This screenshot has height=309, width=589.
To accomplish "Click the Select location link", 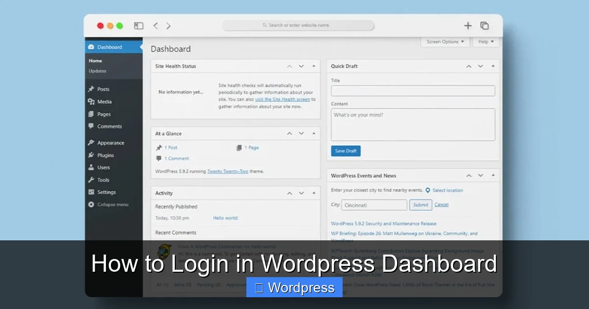I will tap(448, 190).
